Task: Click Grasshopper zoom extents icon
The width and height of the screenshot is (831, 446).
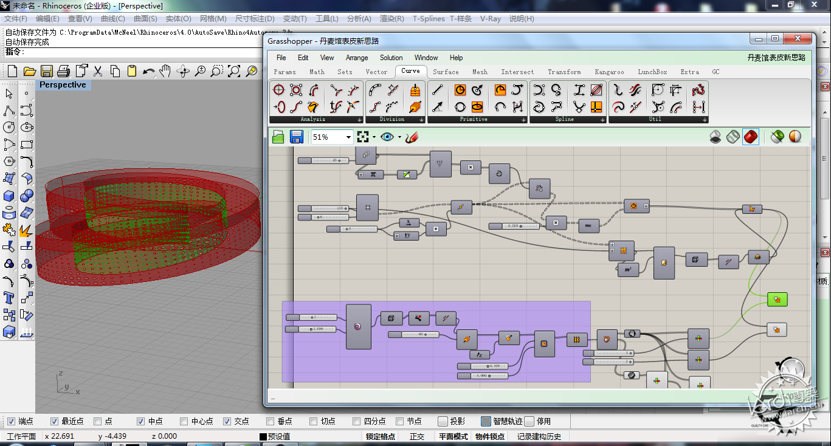Action: point(363,137)
